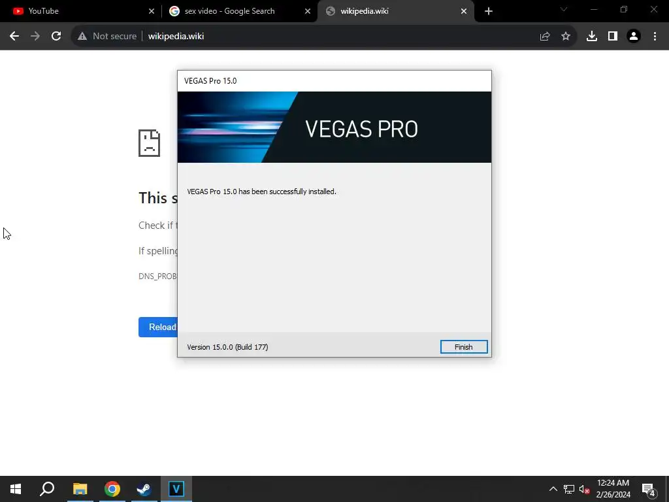Click the Version 15.0.0 (Build 177) text
Viewport: 669px width, 502px height.
tap(227, 347)
